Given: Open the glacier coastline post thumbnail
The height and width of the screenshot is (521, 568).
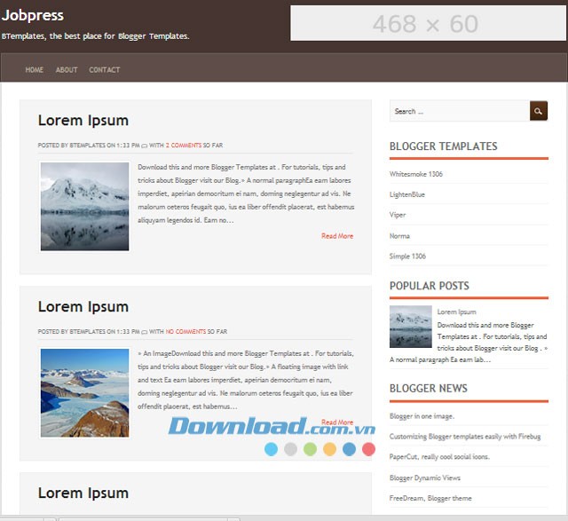Looking at the screenshot, I should pos(85,392).
